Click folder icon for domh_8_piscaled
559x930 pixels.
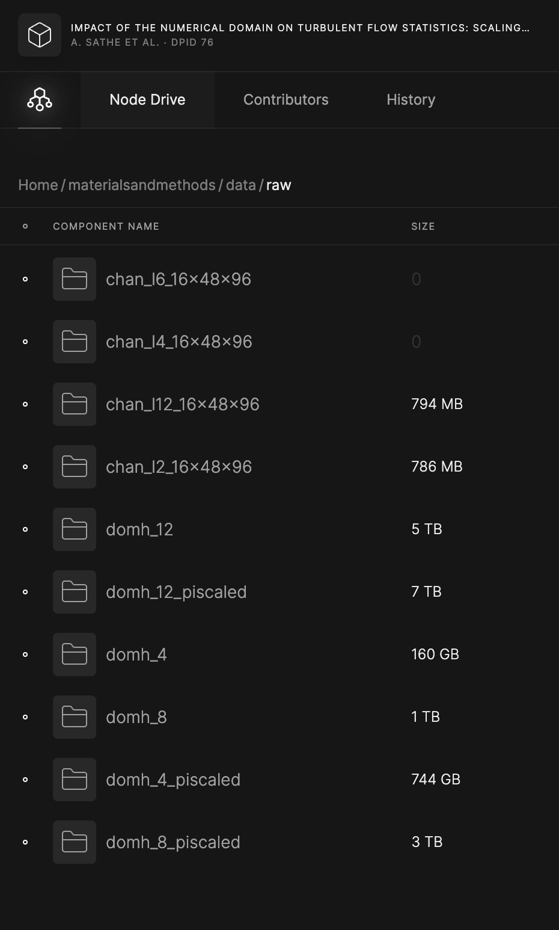pyautogui.click(x=75, y=842)
